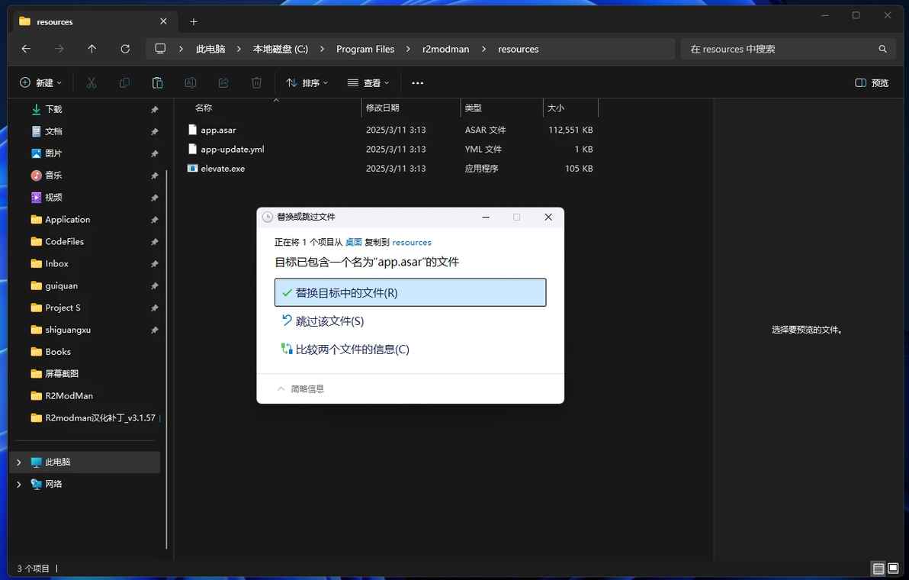Open the 排序 sort dropdown
This screenshot has height=580, width=909.
[x=307, y=83]
